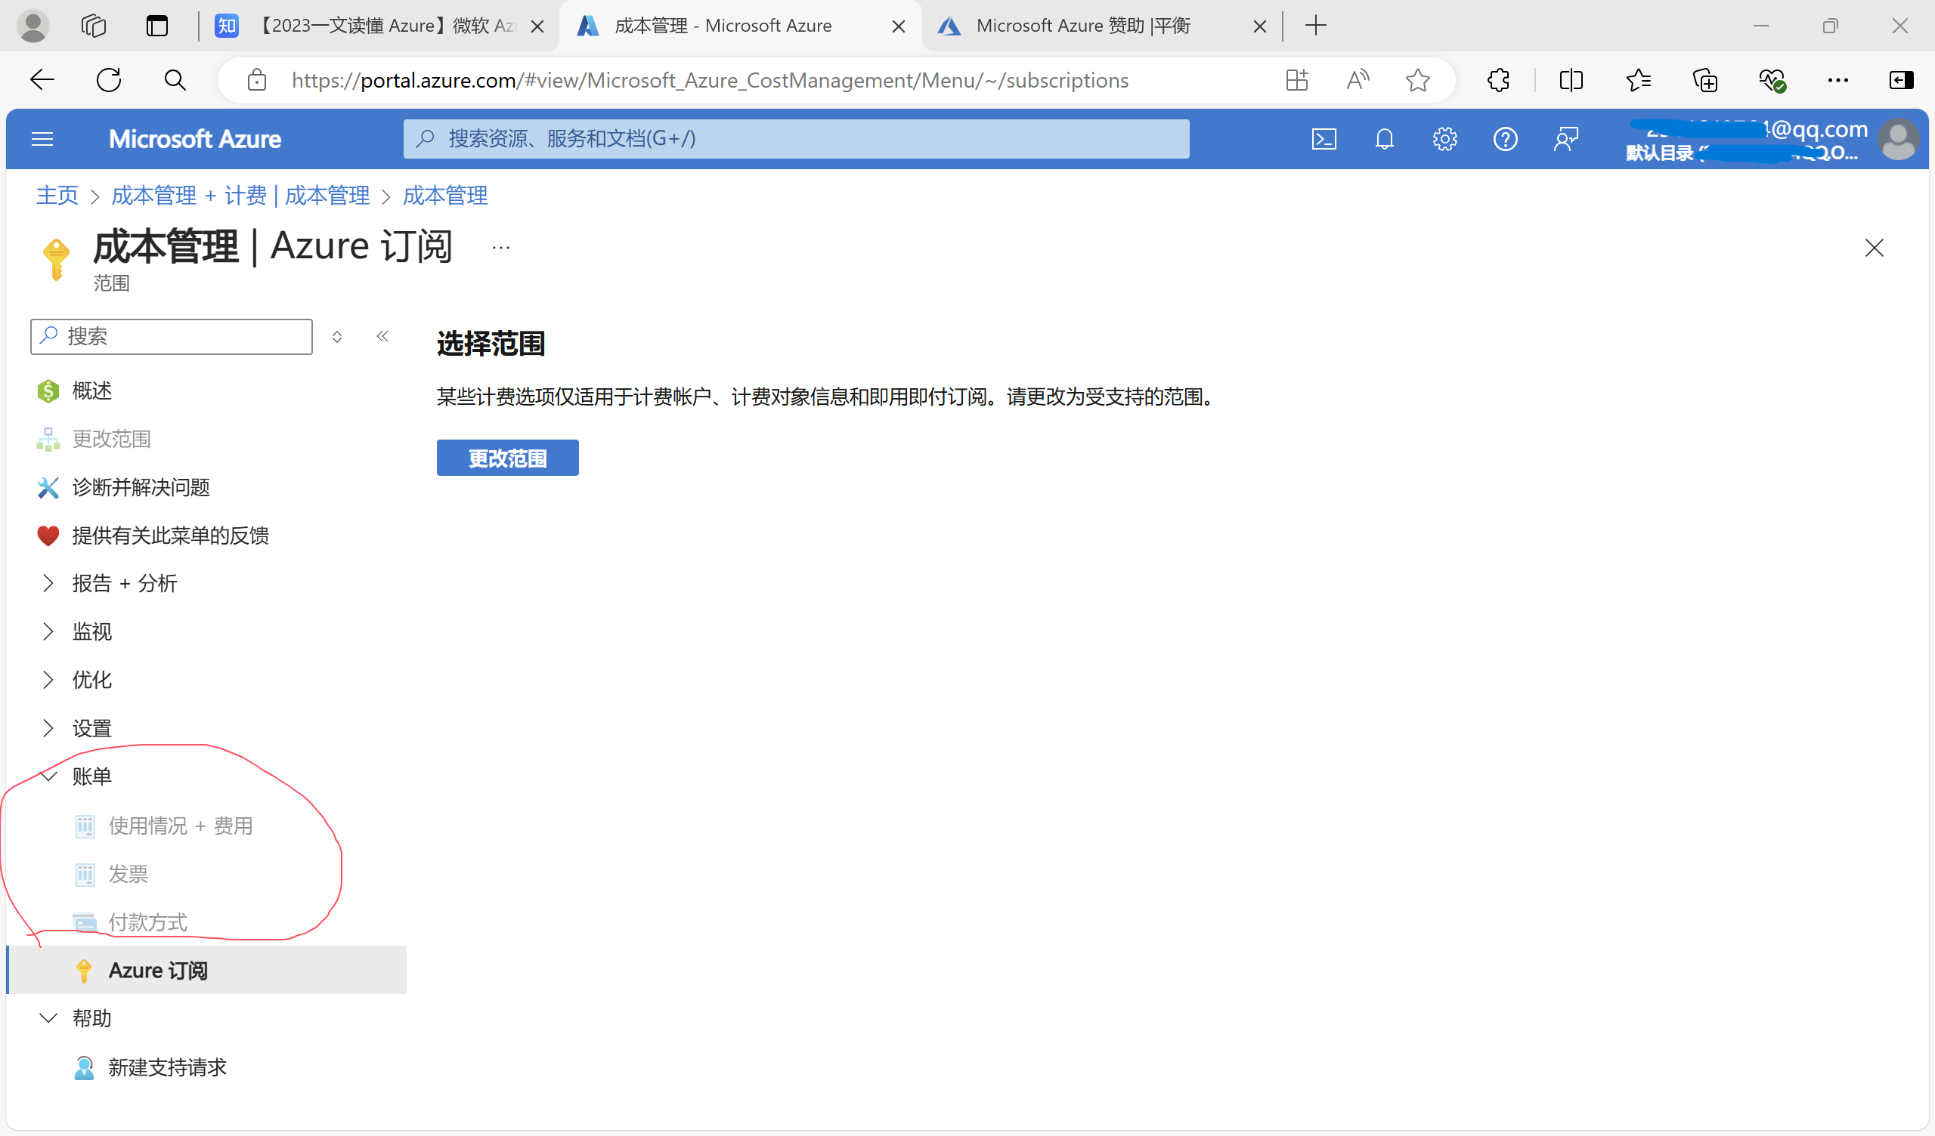The image size is (1935, 1136).
Task: Collapse the 帮助 menu group
Action: tap(76, 1019)
